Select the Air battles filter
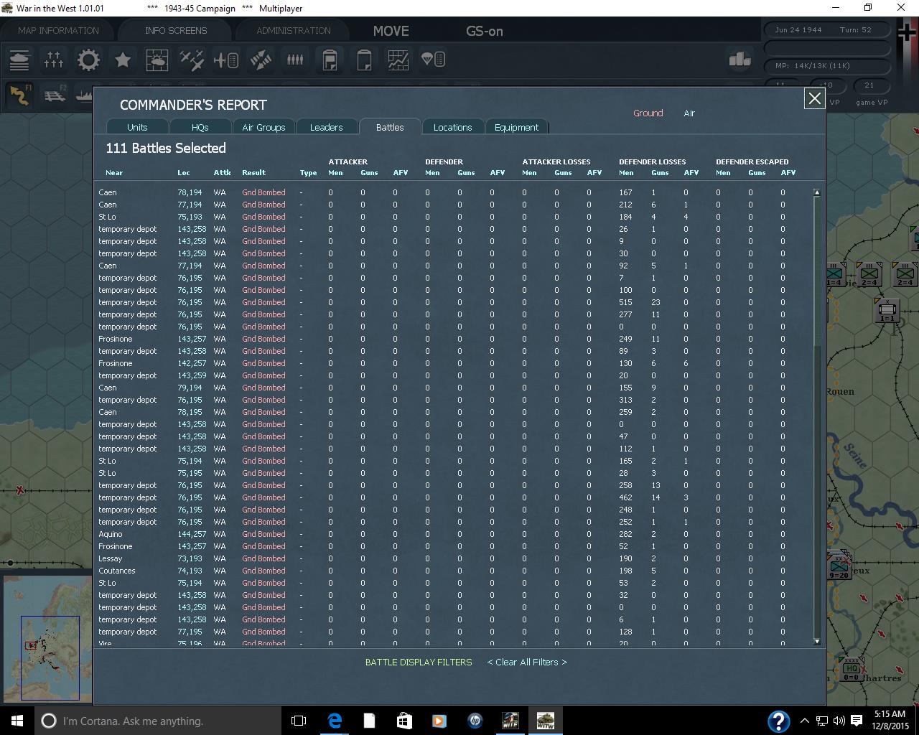Screen dimensions: 919x735 [x=689, y=113]
